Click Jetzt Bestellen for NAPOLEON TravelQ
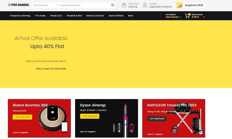 157,119
